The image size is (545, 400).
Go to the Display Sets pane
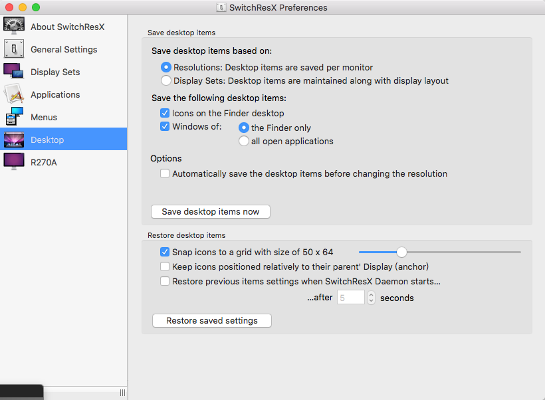[64, 72]
